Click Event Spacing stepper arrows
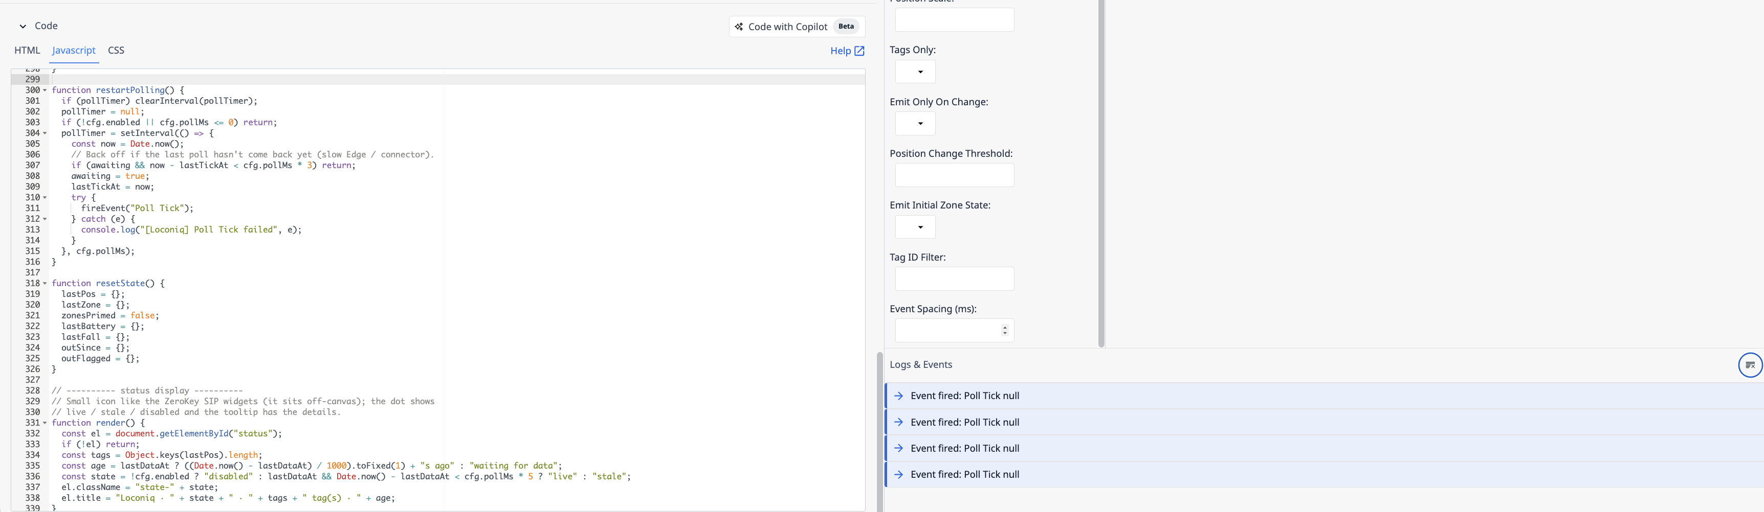The height and width of the screenshot is (512, 1764). click(x=1005, y=331)
